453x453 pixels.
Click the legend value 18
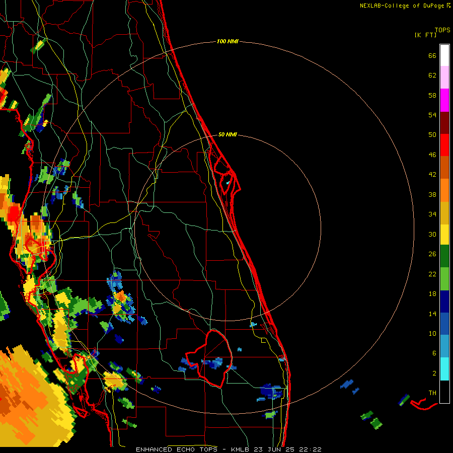click(x=432, y=294)
